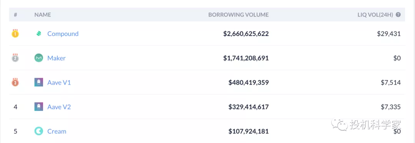This screenshot has width=415, height=143.
Task: Click the # rank column header
Action: pyautogui.click(x=15, y=15)
